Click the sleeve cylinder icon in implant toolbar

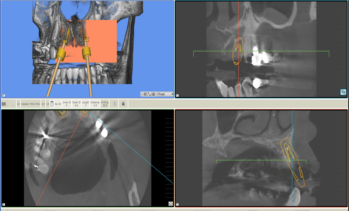tap(52, 104)
